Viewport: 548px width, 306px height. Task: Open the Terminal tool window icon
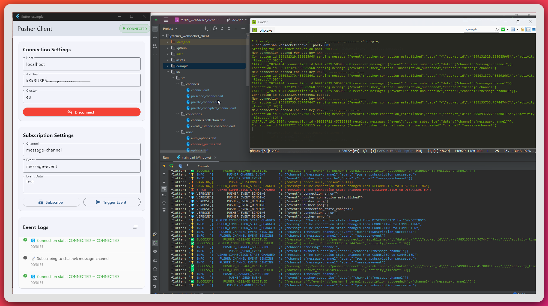pyautogui.click(x=155, y=278)
